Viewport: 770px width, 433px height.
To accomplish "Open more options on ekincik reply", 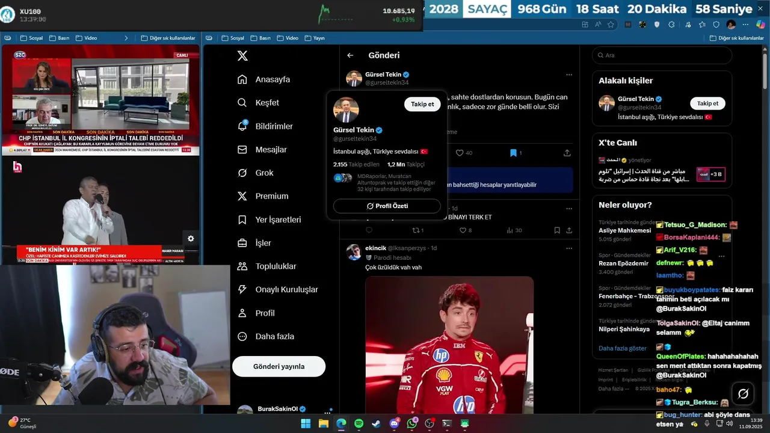I will point(569,248).
